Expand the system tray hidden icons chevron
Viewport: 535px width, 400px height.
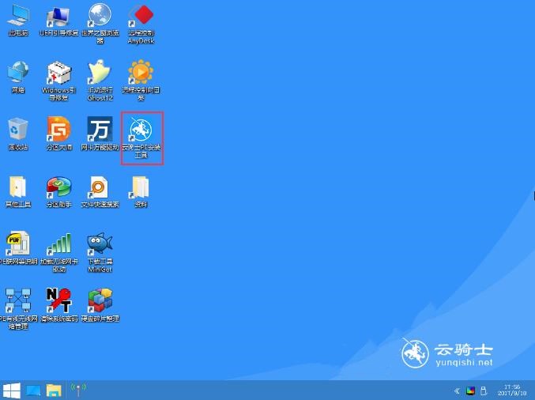pyautogui.click(x=457, y=391)
